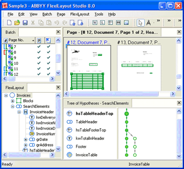Click the W words display icon

point(95,23)
